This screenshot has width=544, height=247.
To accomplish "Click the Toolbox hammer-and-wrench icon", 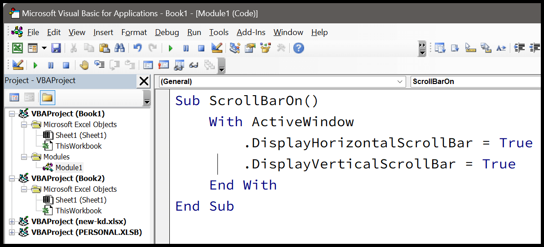I will (x=281, y=48).
